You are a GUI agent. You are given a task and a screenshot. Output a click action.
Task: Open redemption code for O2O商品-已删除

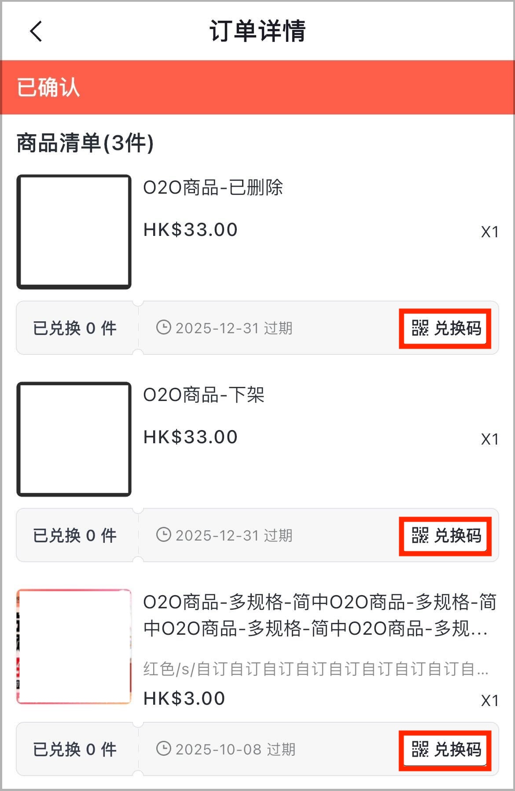[445, 328]
